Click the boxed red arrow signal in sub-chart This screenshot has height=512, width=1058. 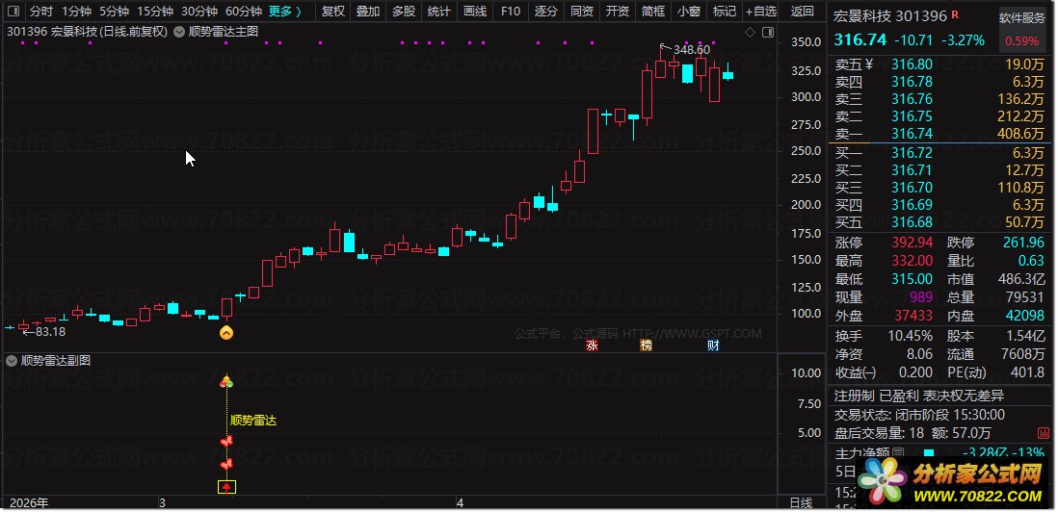pos(226,486)
